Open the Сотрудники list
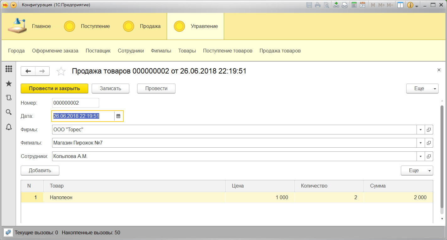The image size is (447, 240). coord(131,51)
